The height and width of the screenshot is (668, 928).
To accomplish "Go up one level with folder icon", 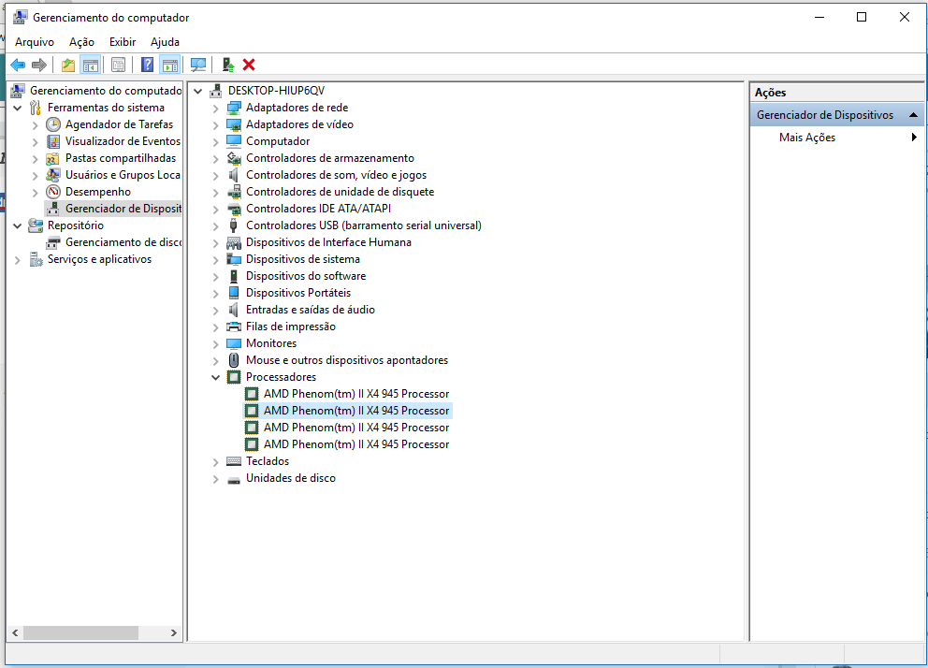I will click(x=68, y=65).
